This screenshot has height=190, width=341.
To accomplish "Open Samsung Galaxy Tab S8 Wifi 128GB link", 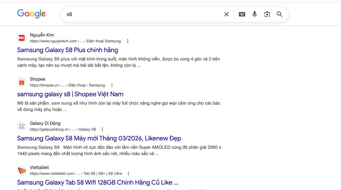I will [x=98, y=183].
